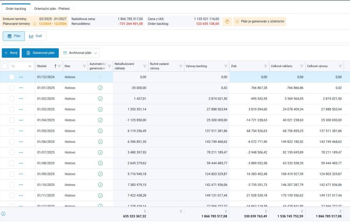Open the three-dot menu for row 01/05/2025
350x222 pixels.
pyautogui.click(x=21, y=131)
